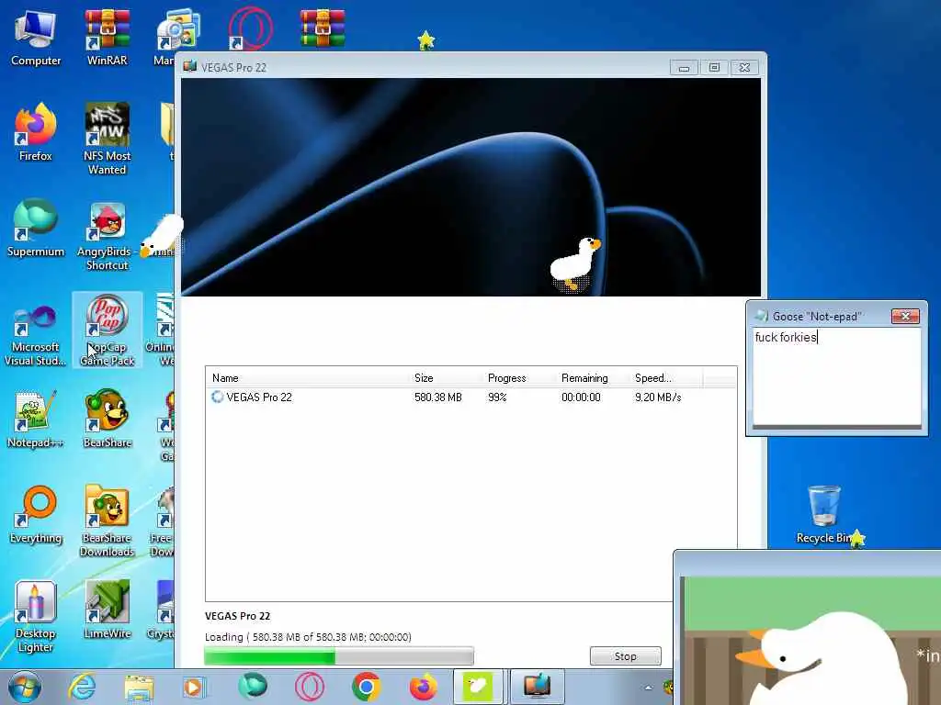Screen dimensions: 941x705
Task: Click the 00:00:00 remaining time cell
Action: 581,397
